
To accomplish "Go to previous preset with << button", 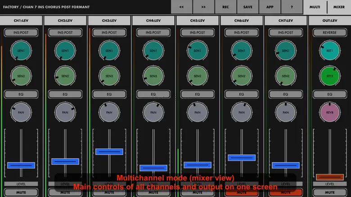I will 182,7.
